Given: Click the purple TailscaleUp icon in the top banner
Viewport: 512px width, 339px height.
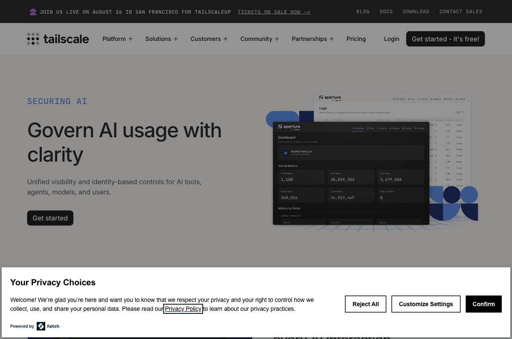Looking at the screenshot, I should [33, 12].
